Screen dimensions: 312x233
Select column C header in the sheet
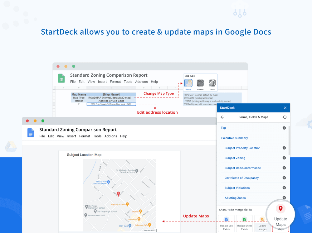point(111,88)
